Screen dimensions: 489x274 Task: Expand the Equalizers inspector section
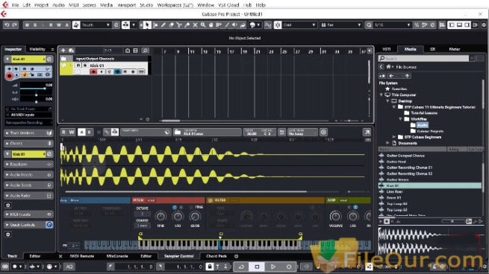(x=28, y=165)
